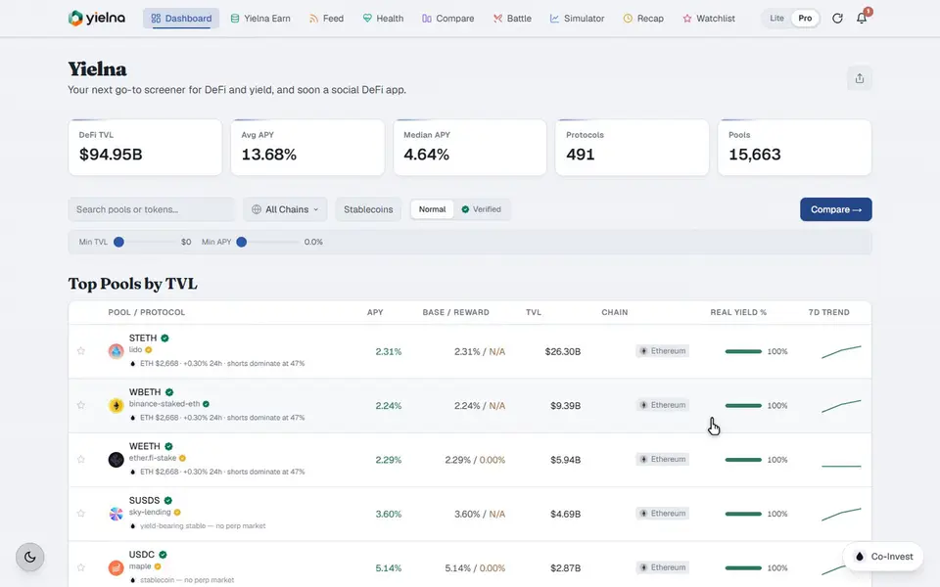Click the SUSDS token icon

[x=116, y=514]
